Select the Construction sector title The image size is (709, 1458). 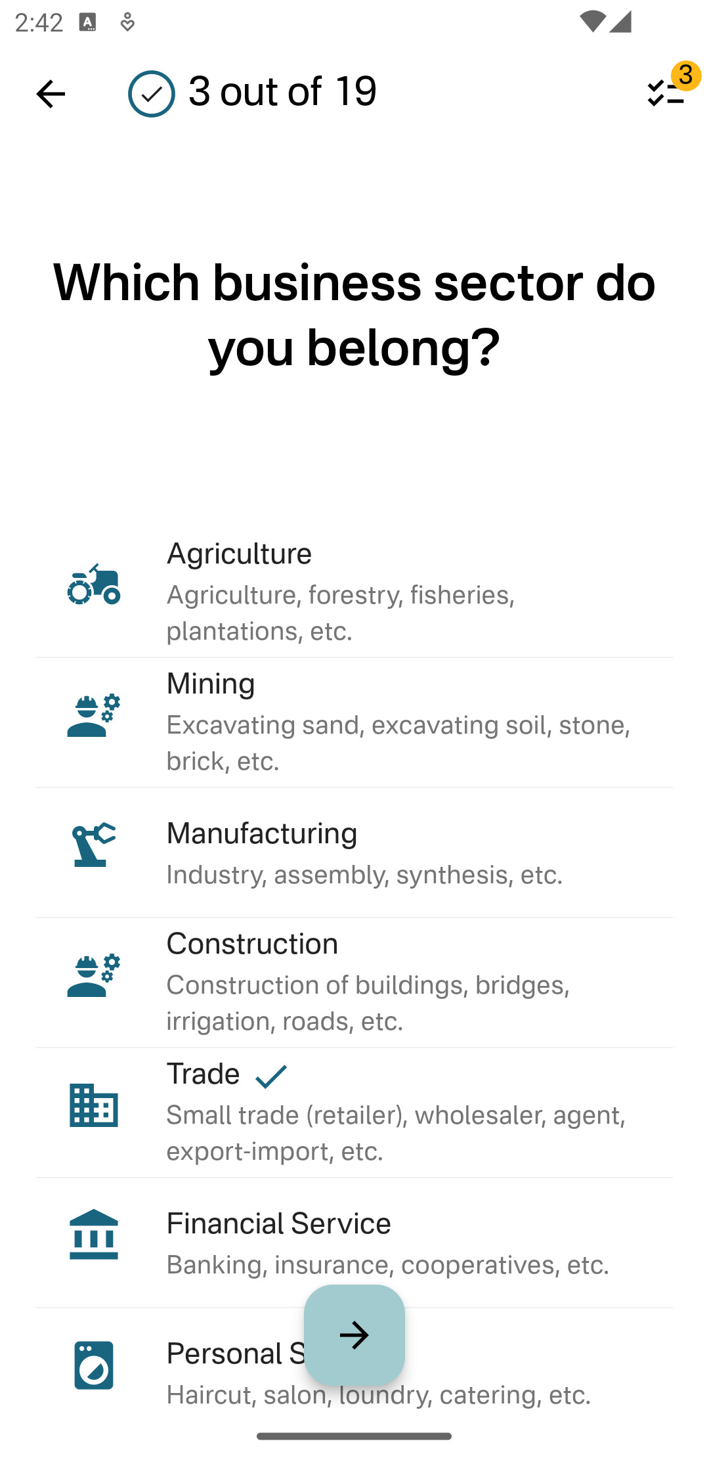[x=252, y=944]
